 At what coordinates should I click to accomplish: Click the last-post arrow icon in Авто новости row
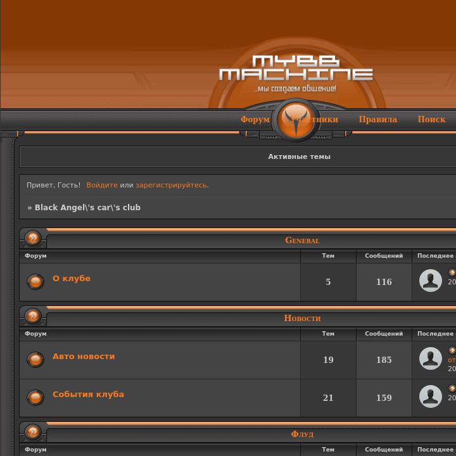pyautogui.click(x=452, y=350)
